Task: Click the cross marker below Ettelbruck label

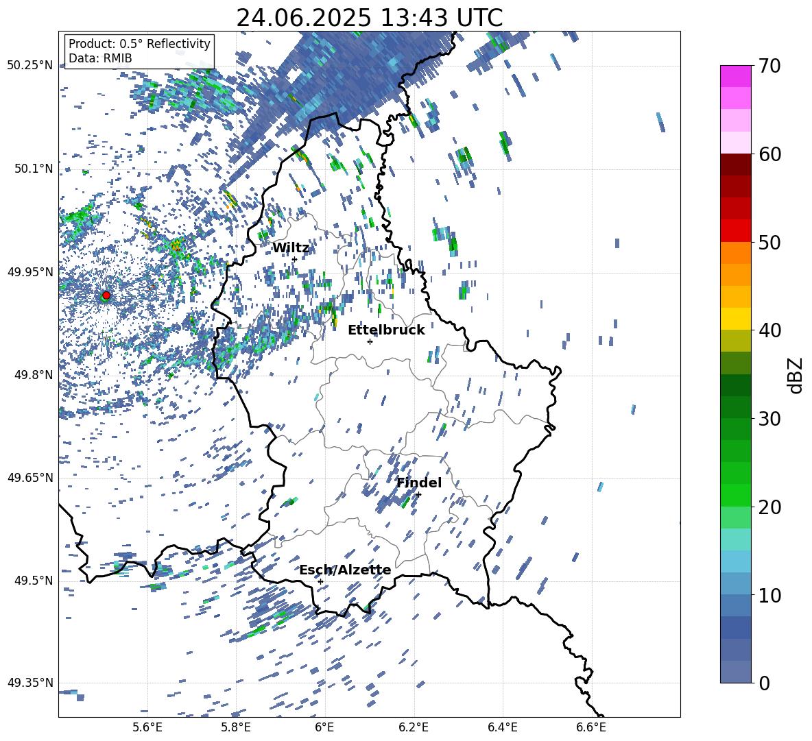Action: click(x=370, y=341)
